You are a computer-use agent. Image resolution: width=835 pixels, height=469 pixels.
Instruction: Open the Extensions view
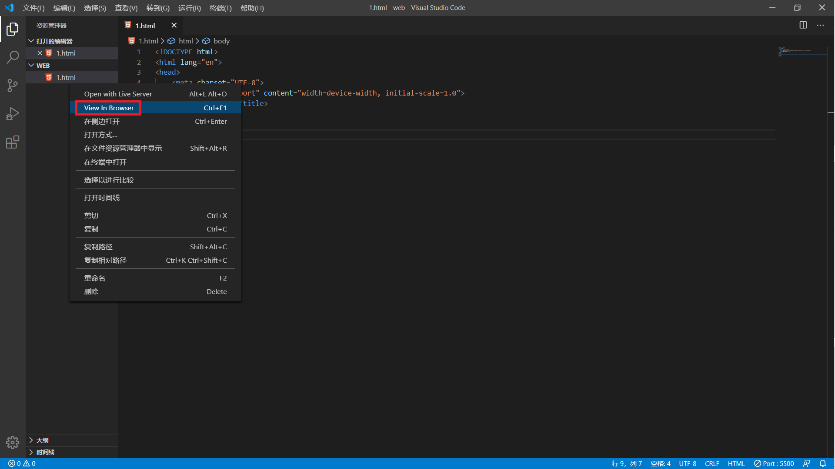[13, 142]
